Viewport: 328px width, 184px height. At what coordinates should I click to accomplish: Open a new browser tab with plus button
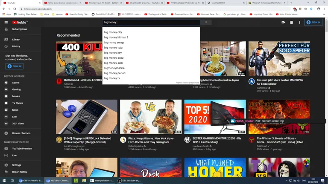click(x=291, y=3)
